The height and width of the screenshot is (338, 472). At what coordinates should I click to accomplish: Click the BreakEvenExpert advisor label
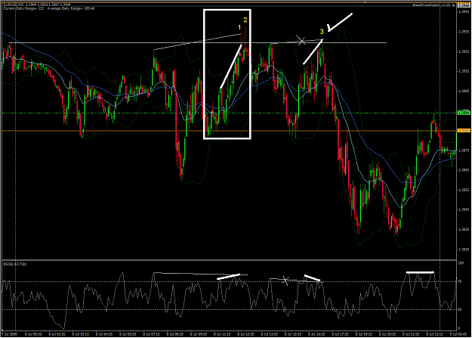433,5
